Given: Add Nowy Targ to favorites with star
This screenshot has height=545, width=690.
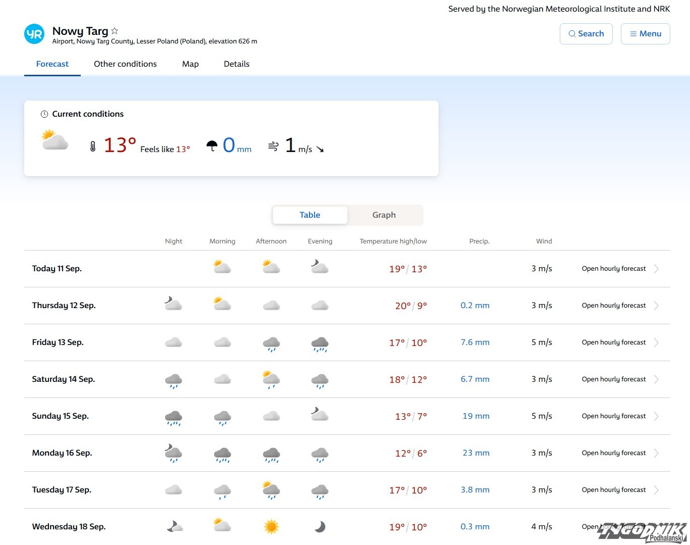Looking at the screenshot, I should (x=115, y=31).
